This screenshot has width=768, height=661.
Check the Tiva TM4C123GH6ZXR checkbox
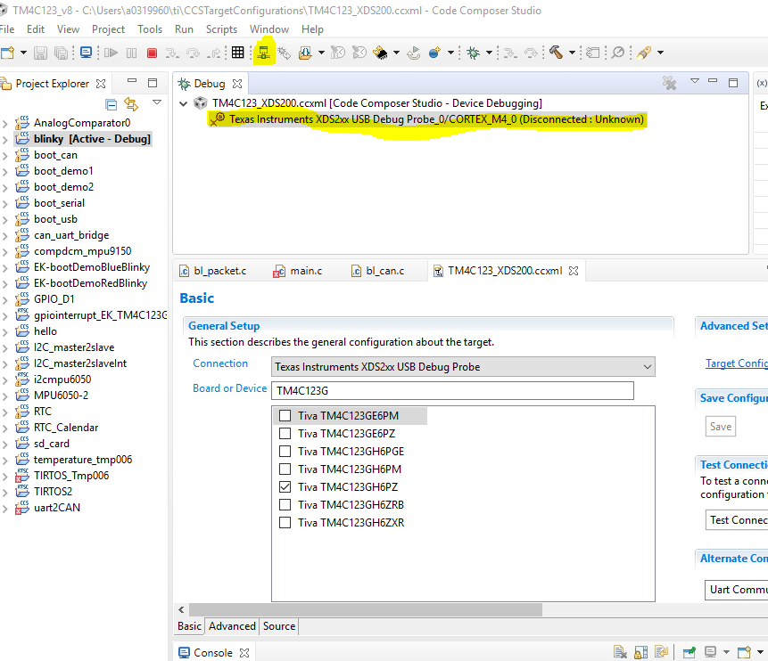click(x=285, y=523)
